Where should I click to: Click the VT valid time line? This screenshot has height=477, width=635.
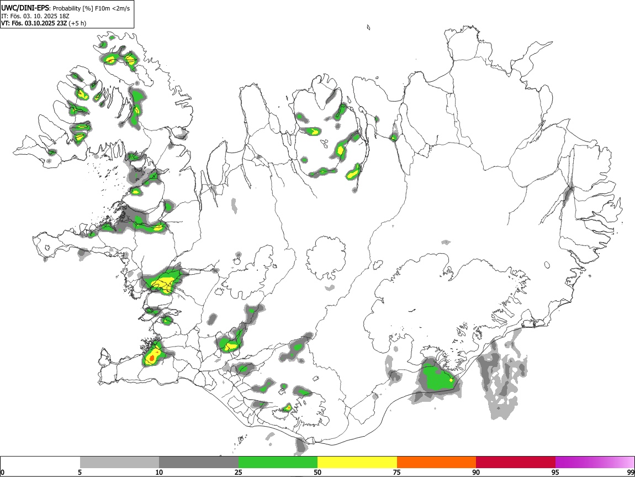pos(44,23)
